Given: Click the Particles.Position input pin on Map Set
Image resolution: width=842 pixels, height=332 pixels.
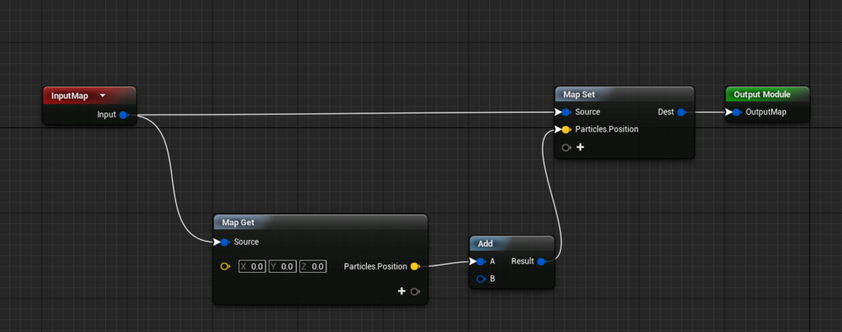Looking at the screenshot, I should [x=566, y=130].
